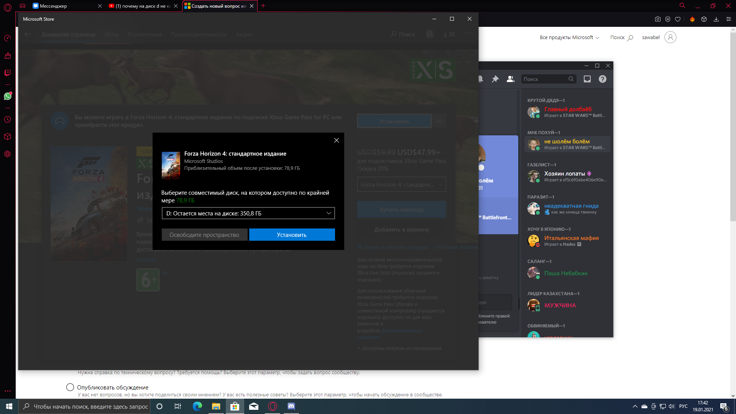The height and width of the screenshot is (414, 736).
Task: Launch Microsoft Edge from taskbar
Action: tap(197, 406)
